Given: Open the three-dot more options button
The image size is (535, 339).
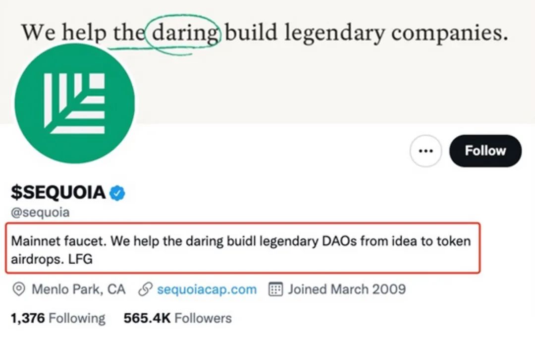Looking at the screenshot, I should (426, 151).
